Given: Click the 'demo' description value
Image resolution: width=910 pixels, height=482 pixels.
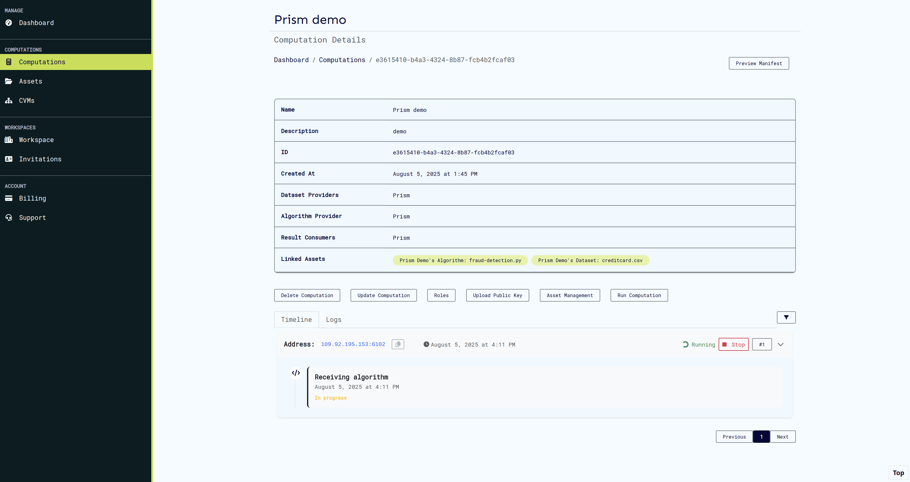Looking at the screenshot, I should point(399,132).
